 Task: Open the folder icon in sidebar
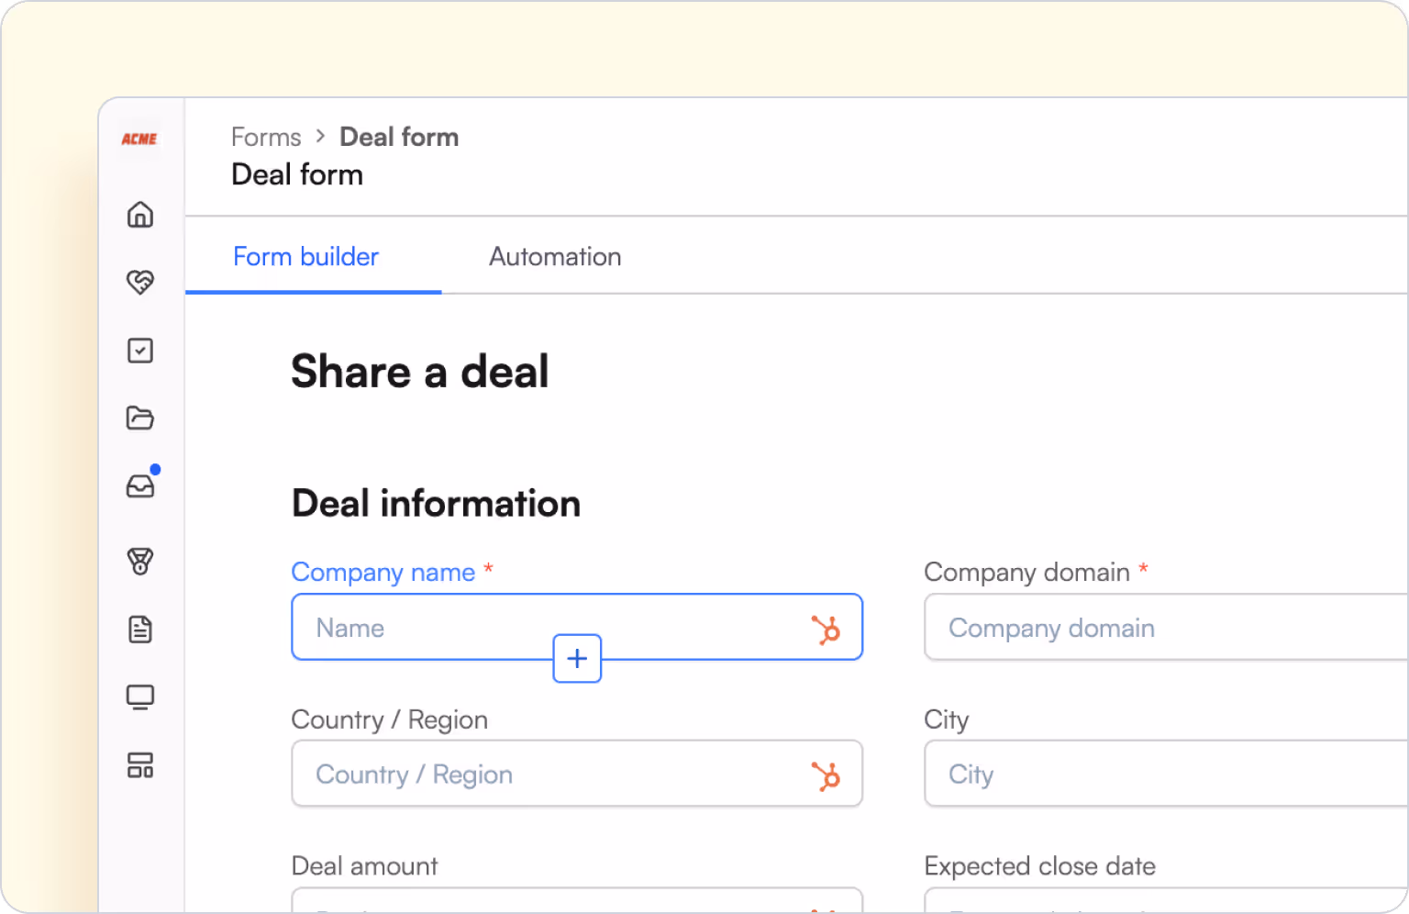(140, 418)
